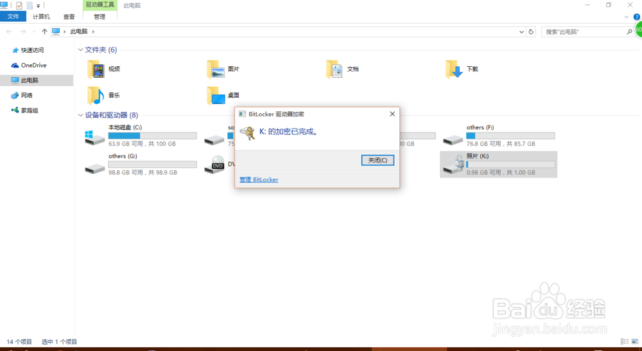Open the Computer (计算机) ribbon tab
The height and width of the screenshot is (351, 642).
tap(41, 17)
